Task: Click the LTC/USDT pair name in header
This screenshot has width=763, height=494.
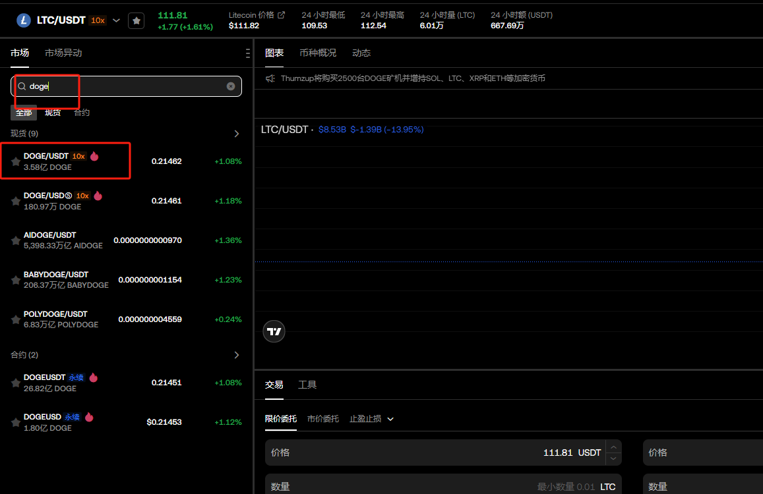Action: tap(61, 20)
